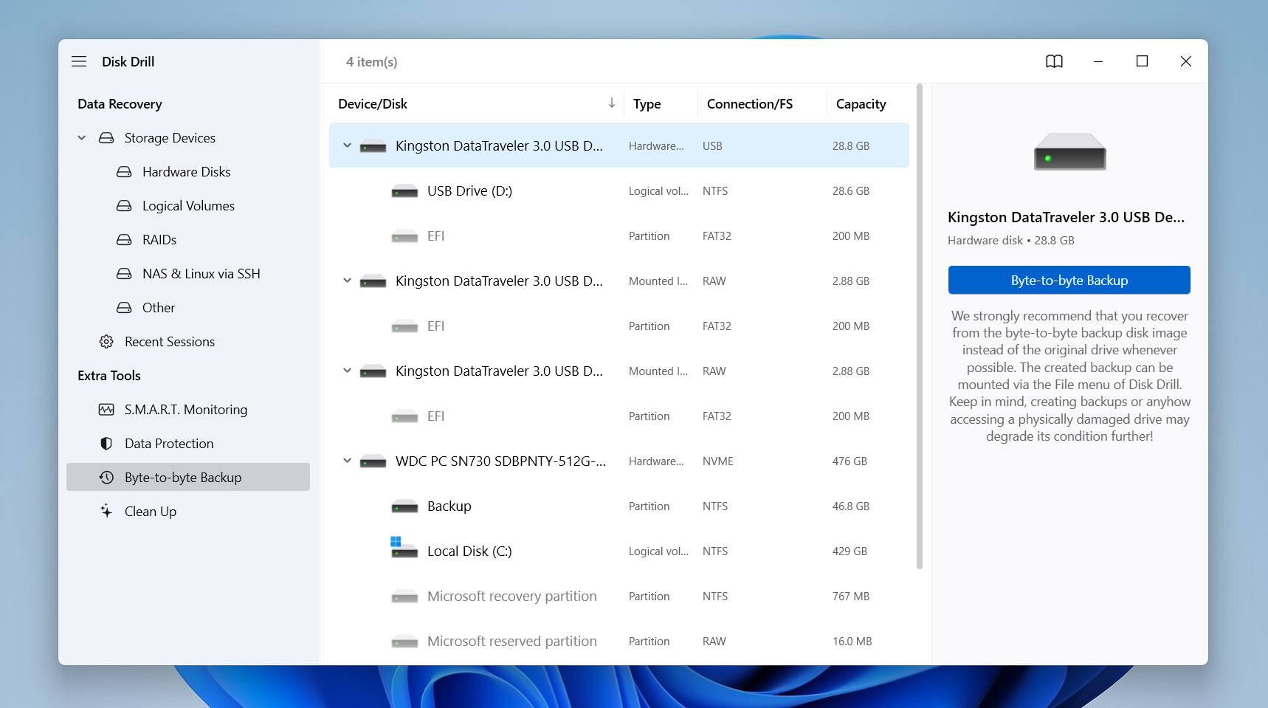The width and height of the screenshot is (1268, 708).
Task: Click the USB Drive (D:) drive icon
Action: point(404,191)
